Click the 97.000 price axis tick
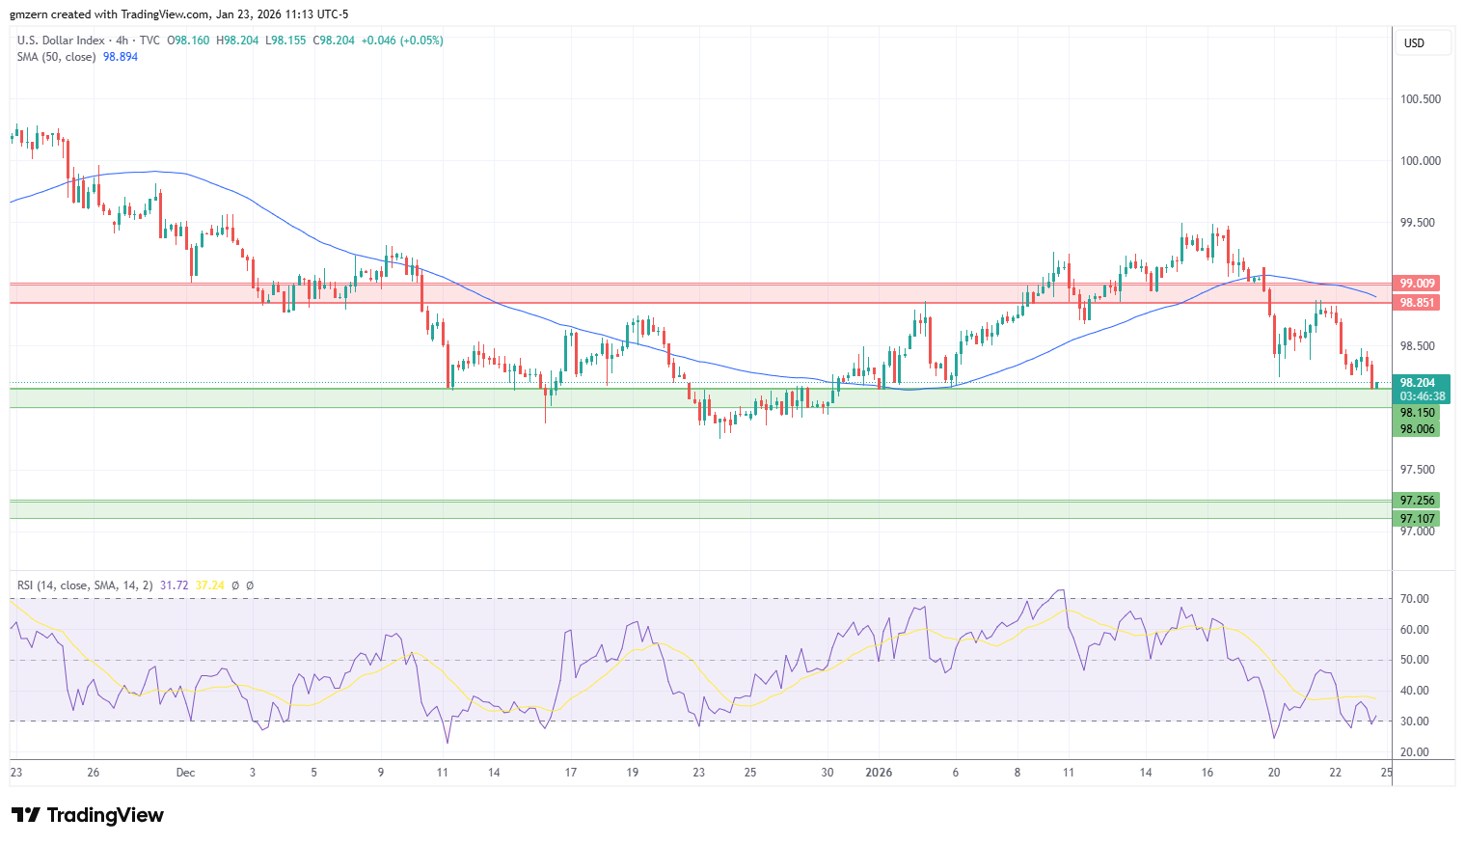1465x844 pixels. [1418, 531]
